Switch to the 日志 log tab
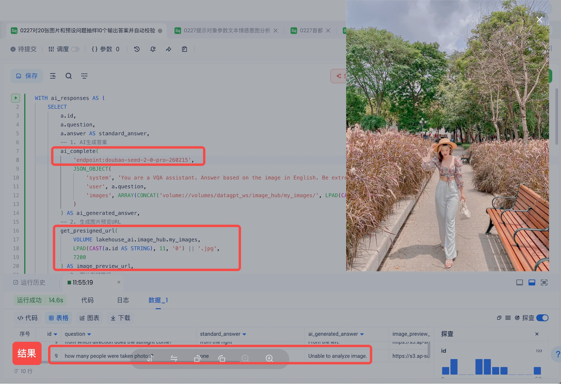Screen dimensions: 561x384 coord(123,300)
